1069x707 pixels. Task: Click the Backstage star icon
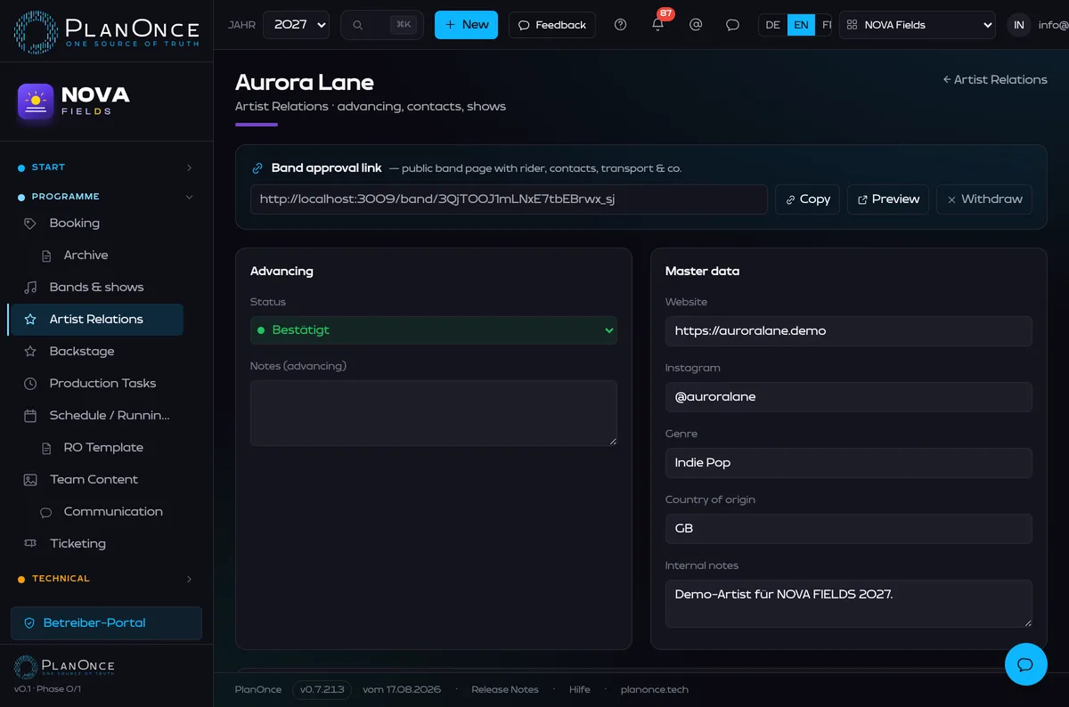click(30, 352)
